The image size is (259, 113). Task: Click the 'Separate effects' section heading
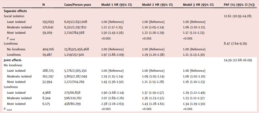(x=15, y=11)
